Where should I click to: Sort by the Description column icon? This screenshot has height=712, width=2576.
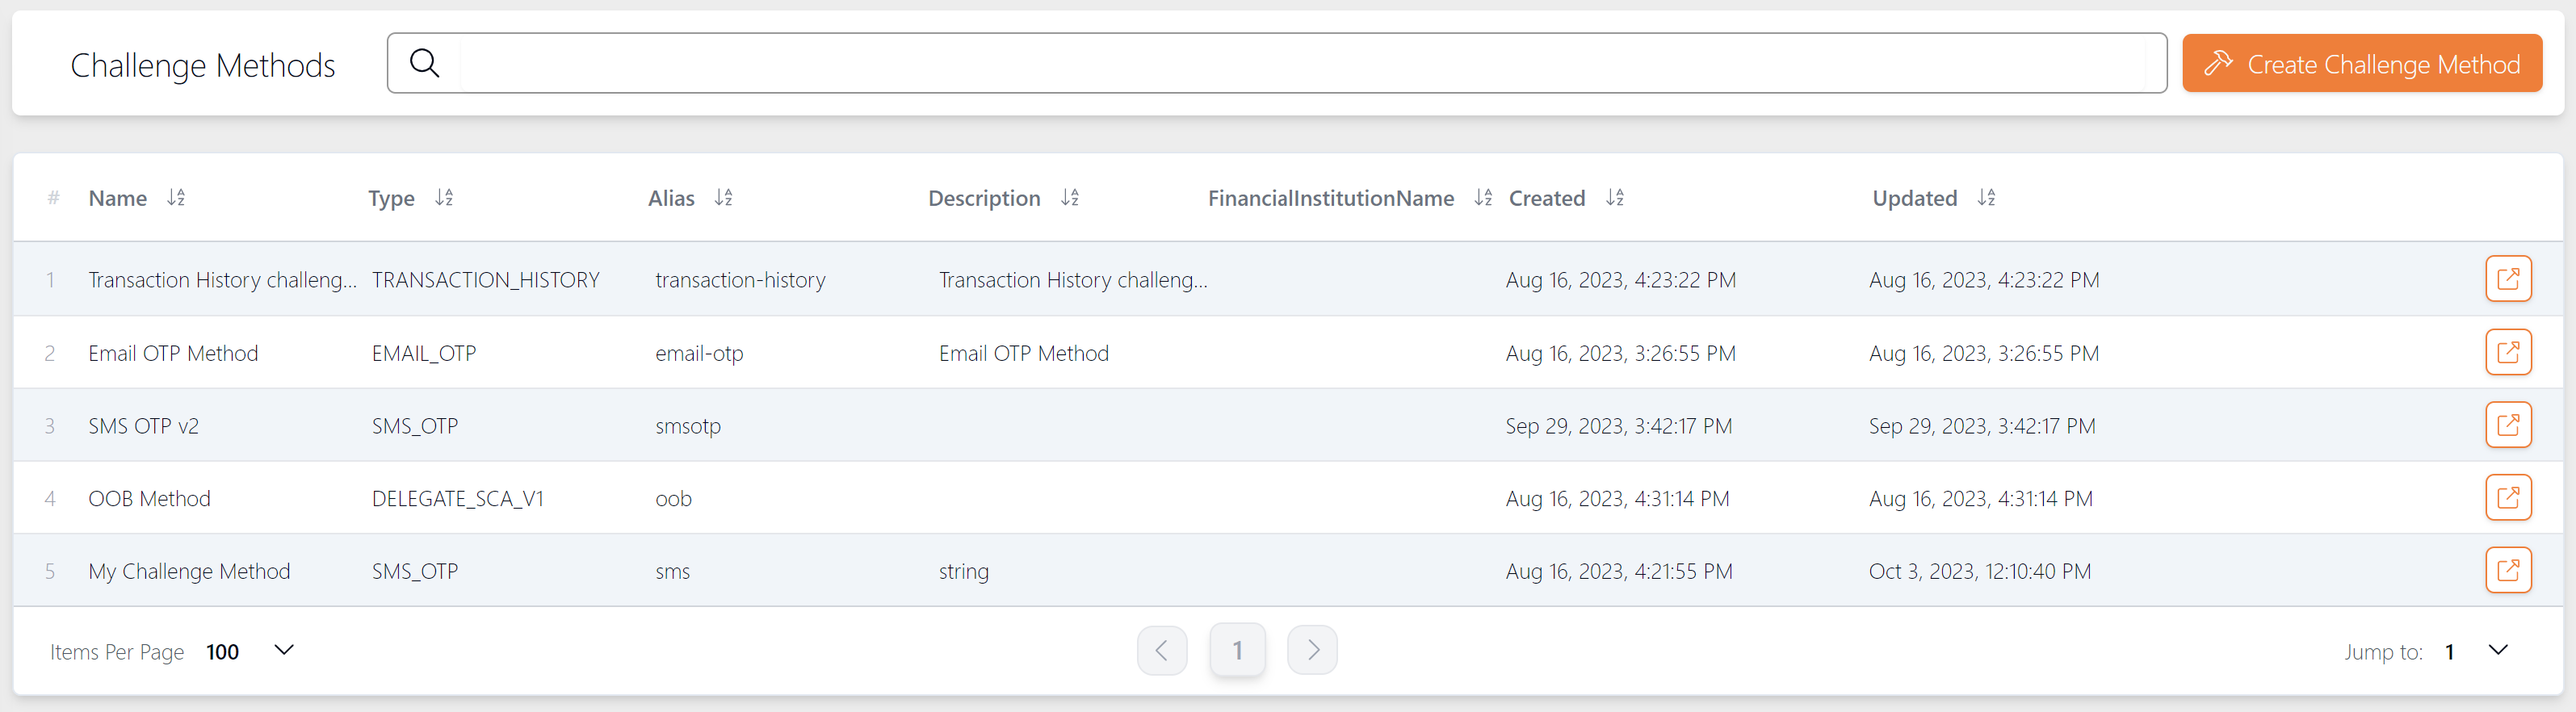(1069, 197)
